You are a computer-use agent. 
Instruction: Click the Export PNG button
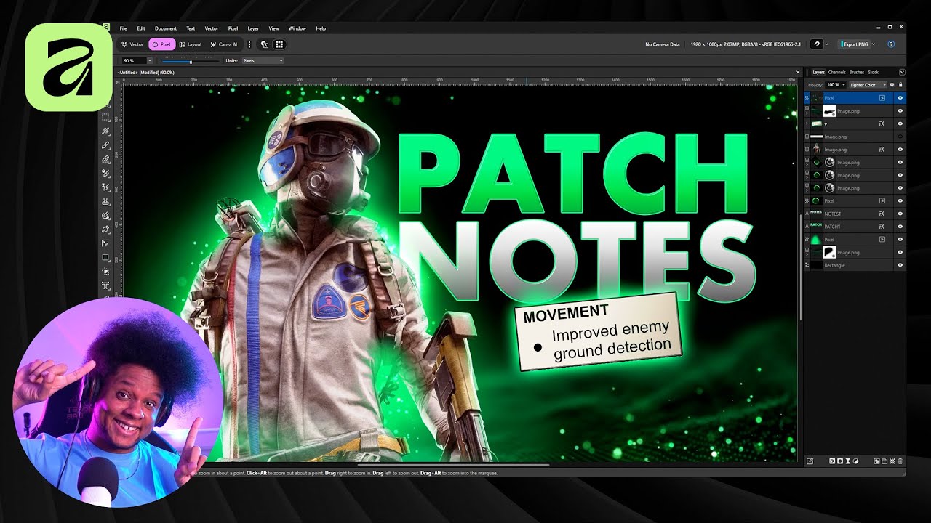pos(855,44)
